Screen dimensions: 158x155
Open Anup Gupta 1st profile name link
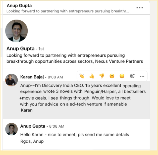(20, 49)
